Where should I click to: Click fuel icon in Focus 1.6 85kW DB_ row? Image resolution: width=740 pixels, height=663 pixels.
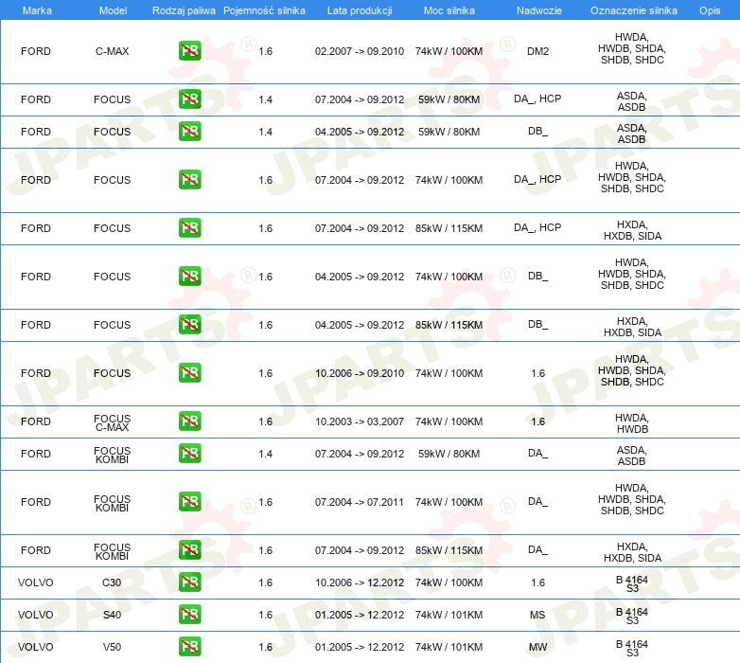tap(189, 325)
